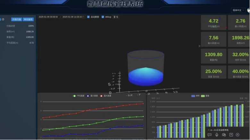The width and height of the screenshot is (250, 140).
Task: Click the 复位 reset button
Action: click(116, 17)
